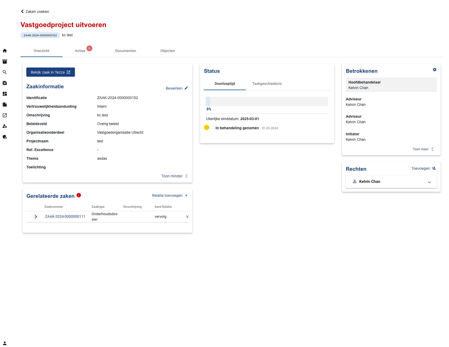Select the Taakgeschiedenis status tab
The image size is (449, 347).
(x=267, y=84)
